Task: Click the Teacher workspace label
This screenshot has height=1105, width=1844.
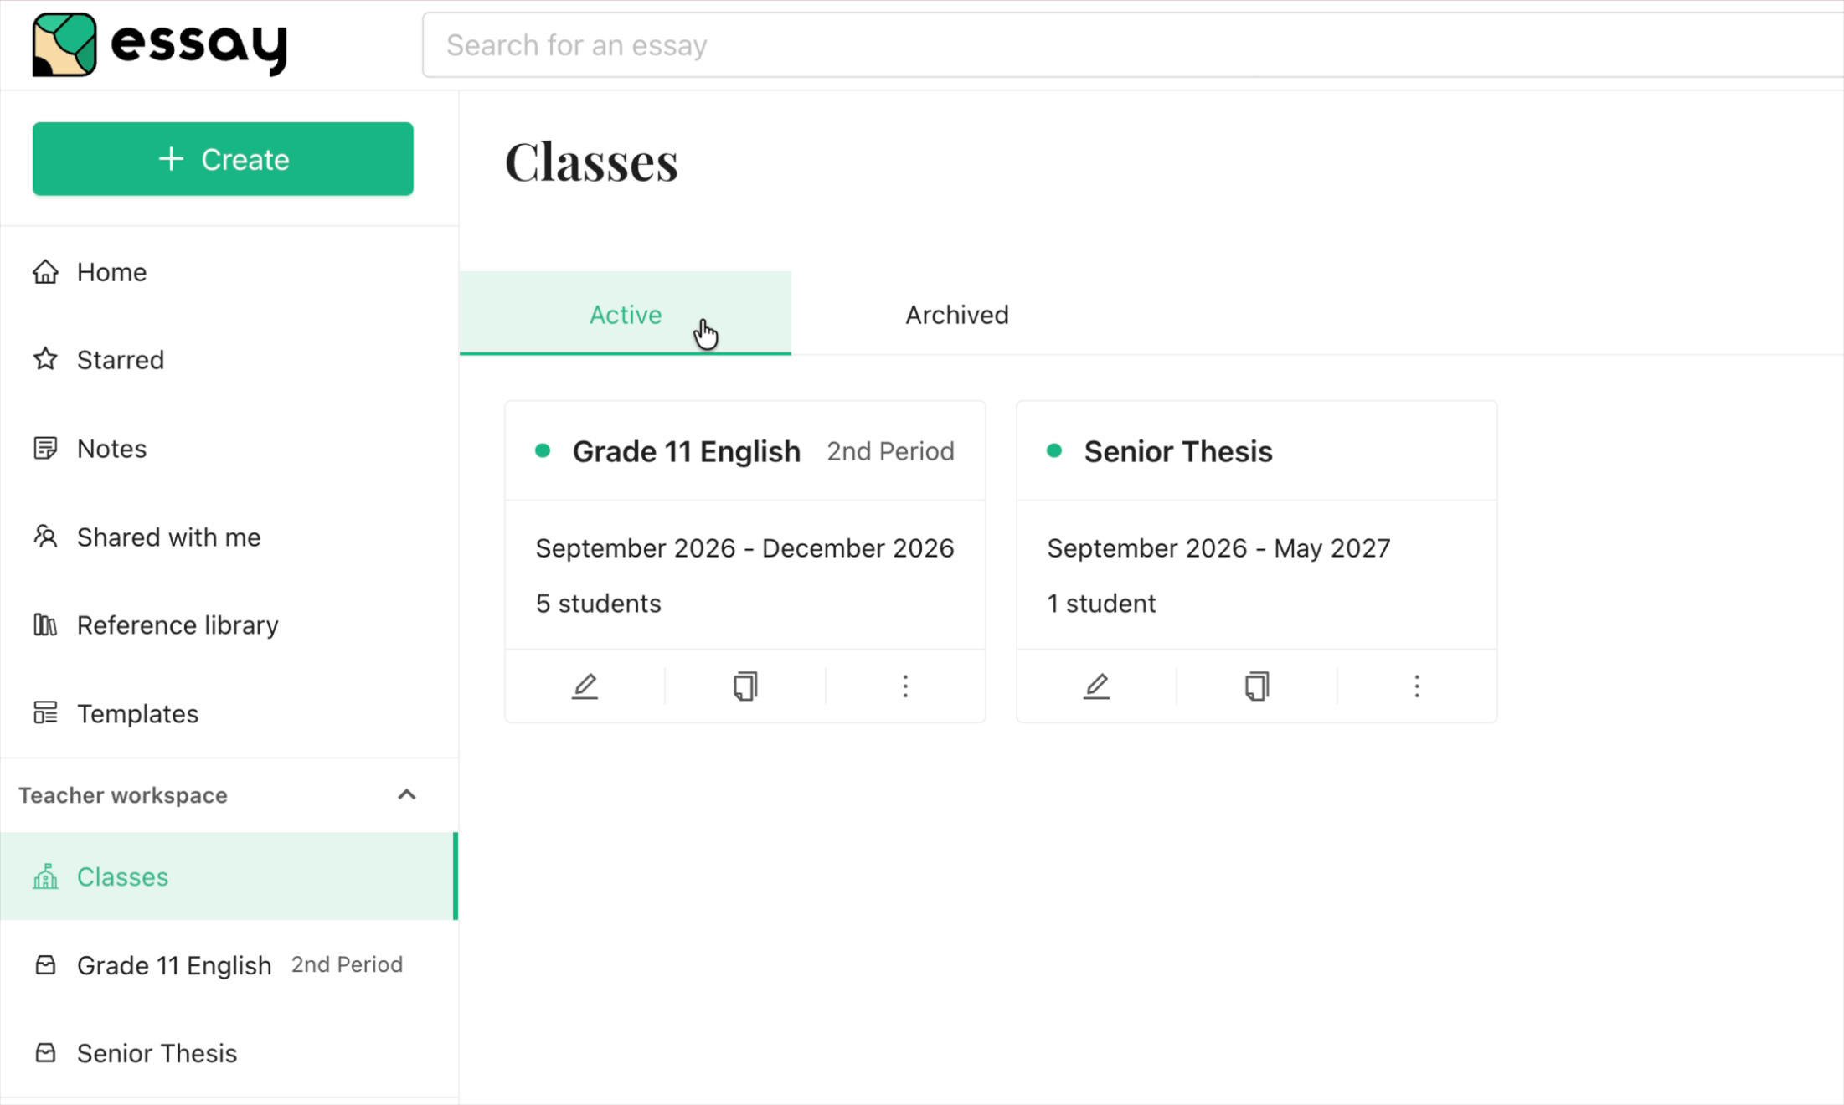Action: click(x=123, y=794)
